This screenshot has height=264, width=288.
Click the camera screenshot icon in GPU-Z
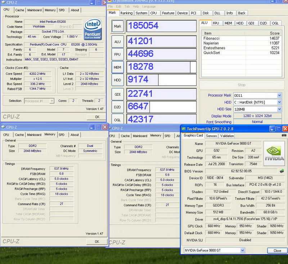pos(284,136)
